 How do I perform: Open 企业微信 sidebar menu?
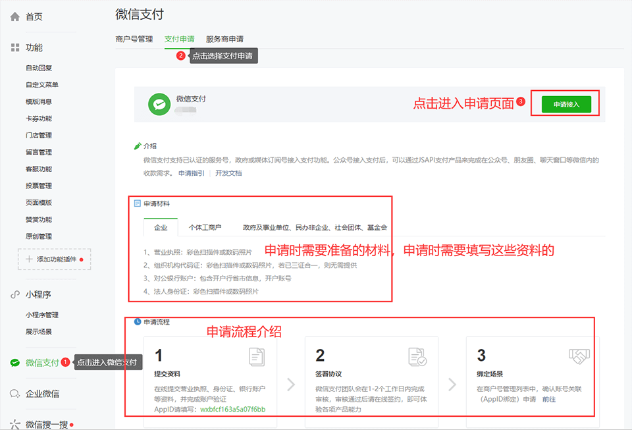pyautogui.click(x=42, y=394)
